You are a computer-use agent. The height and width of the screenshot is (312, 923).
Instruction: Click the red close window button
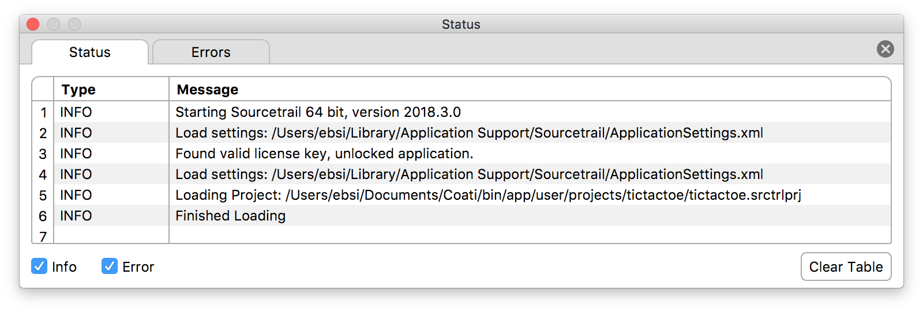point(33,24)
